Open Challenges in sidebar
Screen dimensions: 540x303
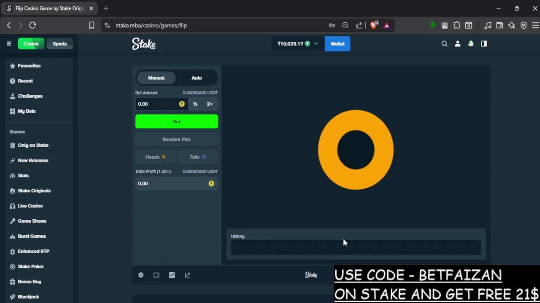(30, 96)
